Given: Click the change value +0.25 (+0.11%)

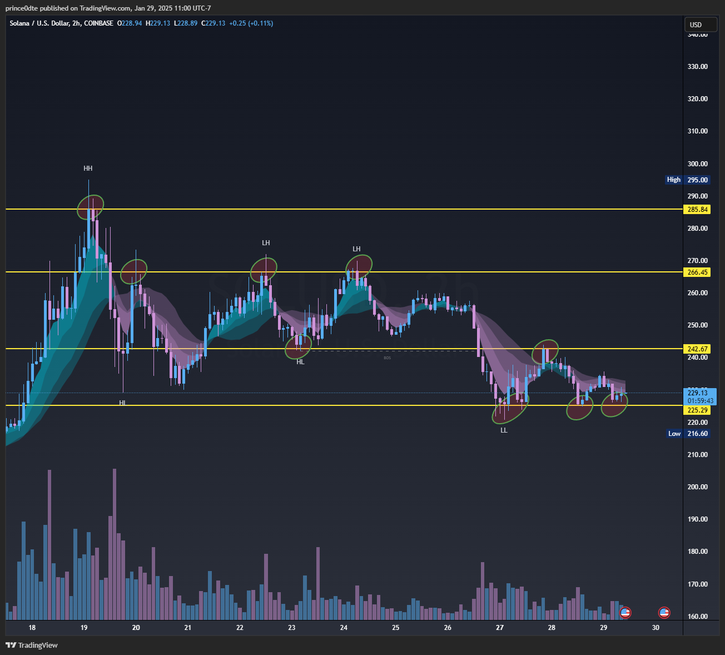Looking at the screenshot, I should [251, 23].
